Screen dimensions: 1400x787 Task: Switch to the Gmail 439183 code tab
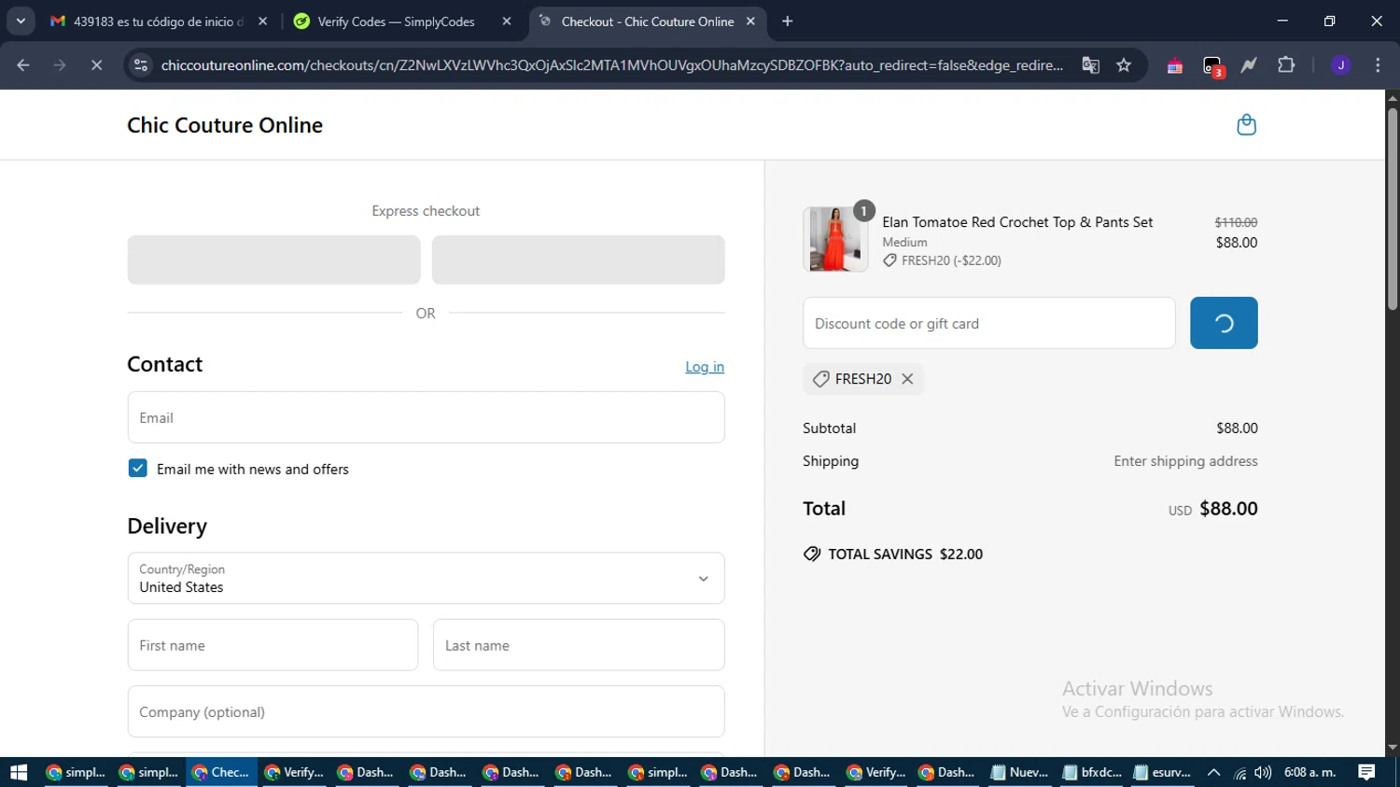159,21
